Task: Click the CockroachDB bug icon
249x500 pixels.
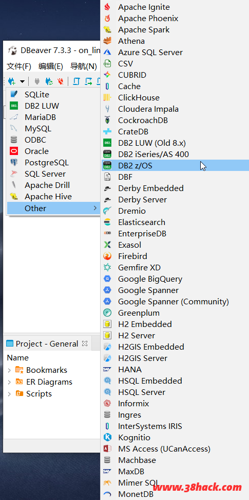Action: [107, 120]
